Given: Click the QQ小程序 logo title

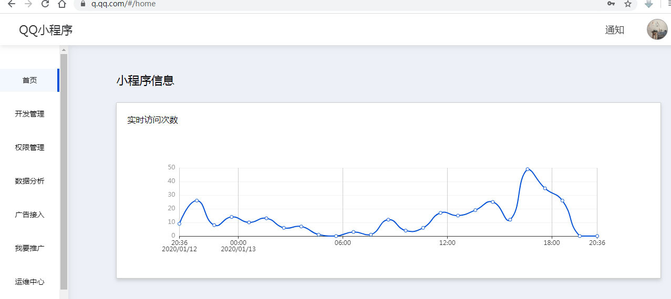Looking at the screenshot, I should click(46, 30).
